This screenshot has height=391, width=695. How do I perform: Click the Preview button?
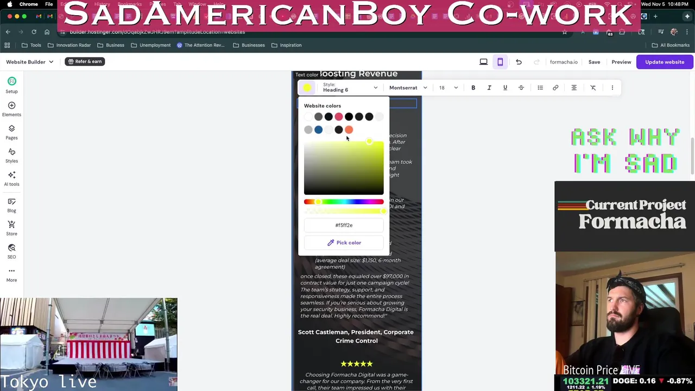pyautogui.click(x=621, y=62)
